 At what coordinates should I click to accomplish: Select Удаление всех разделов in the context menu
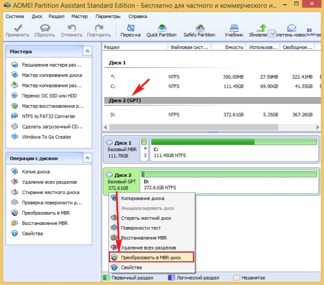pyautogui.click(x=148, y=248)
